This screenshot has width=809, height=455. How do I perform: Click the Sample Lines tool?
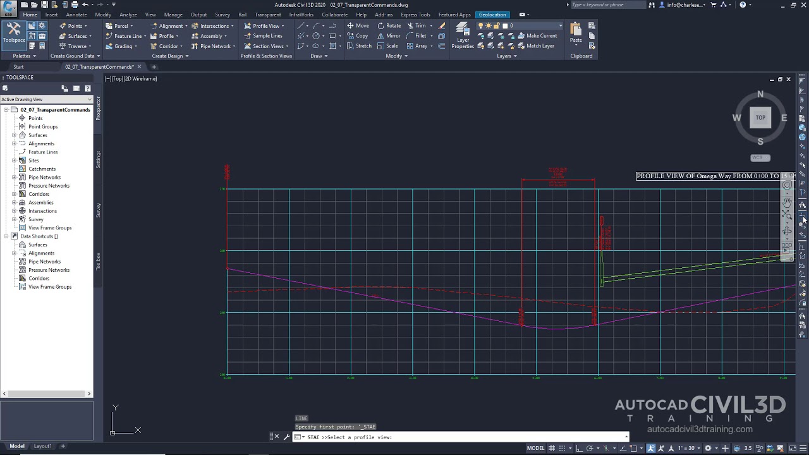(262, 36)
